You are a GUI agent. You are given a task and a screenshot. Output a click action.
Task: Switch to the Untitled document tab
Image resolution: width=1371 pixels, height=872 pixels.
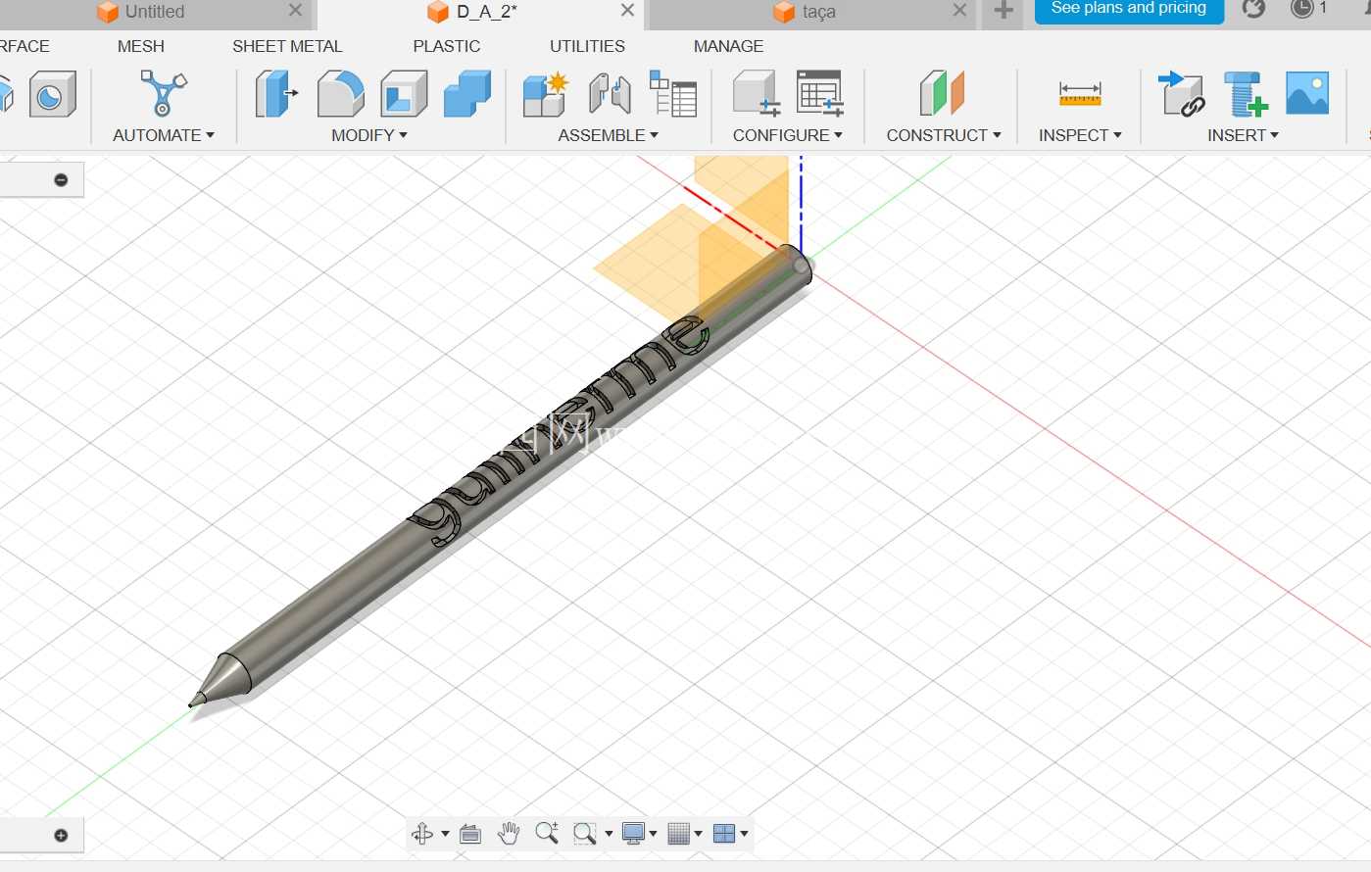(x=154, y=12)
